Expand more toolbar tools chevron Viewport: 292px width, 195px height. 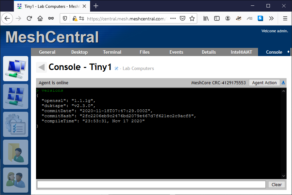pos(271,18)
